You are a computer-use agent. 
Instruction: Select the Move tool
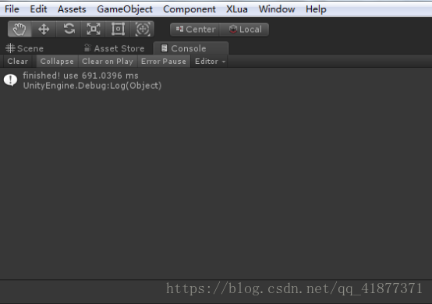44,29
